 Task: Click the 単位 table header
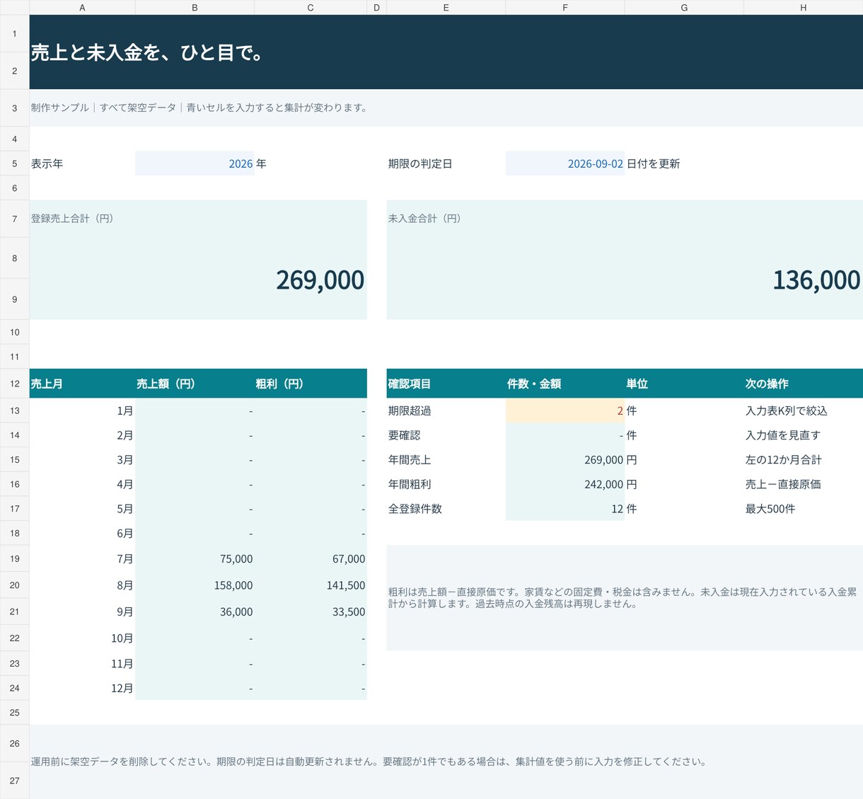684,384
